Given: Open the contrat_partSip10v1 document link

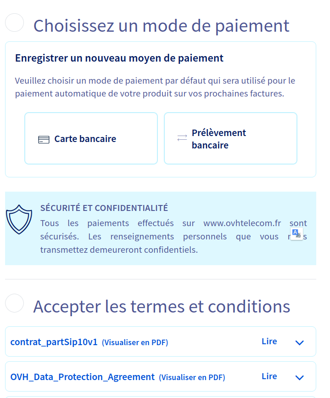Looking at the screenshot, I should [x=54, y=342].
